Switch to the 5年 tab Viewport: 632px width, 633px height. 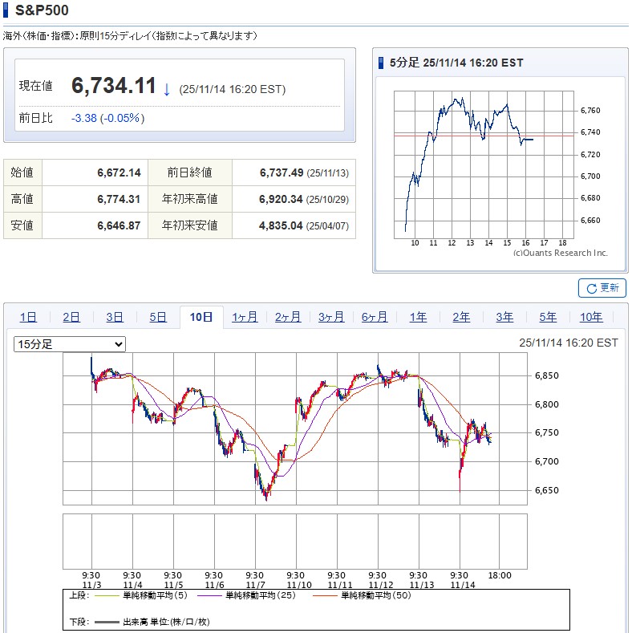tap(548, 317)
